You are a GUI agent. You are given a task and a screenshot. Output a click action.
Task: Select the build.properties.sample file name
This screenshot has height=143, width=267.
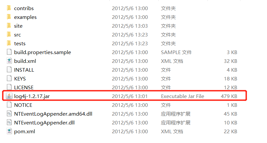coord(43,52)
